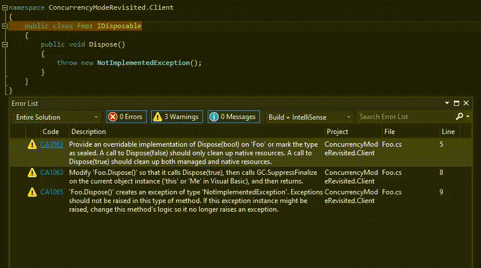Toggle the 3 Warnings filter

(x=177, y=117)
